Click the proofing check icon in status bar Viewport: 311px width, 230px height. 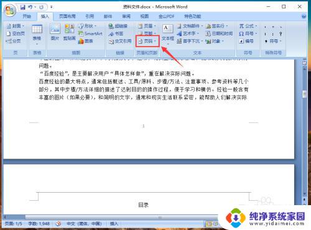[58, 224]
